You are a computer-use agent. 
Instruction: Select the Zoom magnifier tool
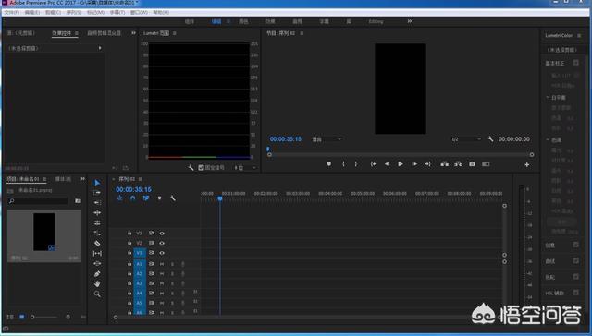click(x=97, y=294)
